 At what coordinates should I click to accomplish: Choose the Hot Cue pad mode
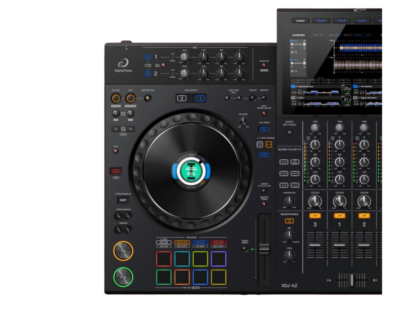point(164,242)
